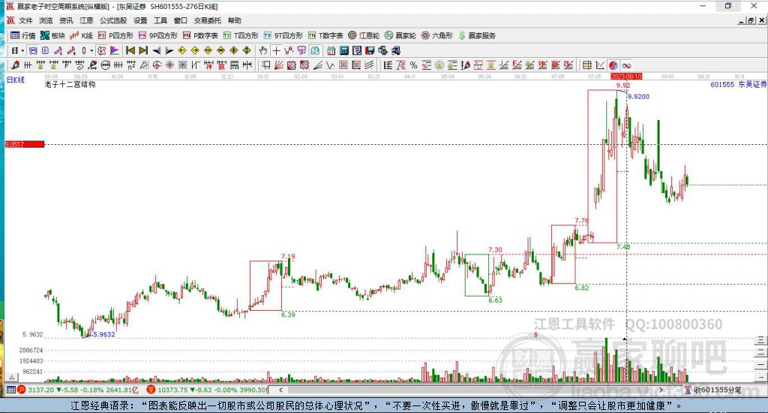Open the 工具 menu
The width and height of the screenshot is (768, 413).
pos(160,20)
